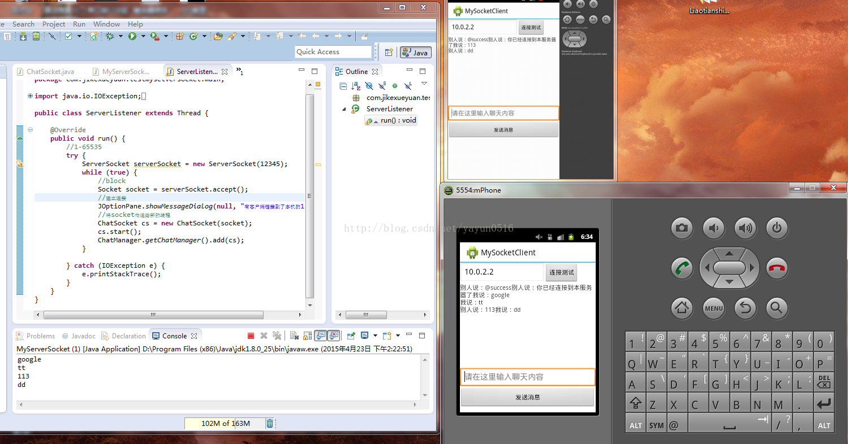The width and height of the screenshot is (848, 444).
Task: Click the green bug Debug icon
Action: [x=110, y=36]
